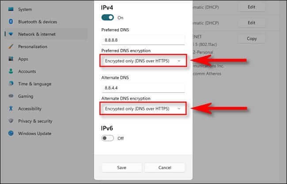The height and width of the screenshot is (184, 287).
Task: Open the Time & language globe icon
Action: 10,84
